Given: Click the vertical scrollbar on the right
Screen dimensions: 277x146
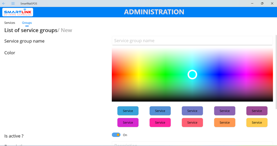Looking at the screenshot, I should 276,72.
